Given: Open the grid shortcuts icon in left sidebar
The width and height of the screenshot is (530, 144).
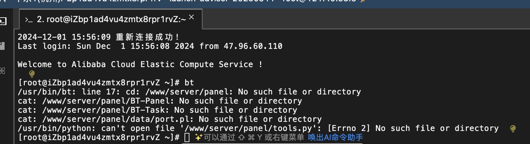Looking at the screenshot, I should pyautogui.click(x=2, y=71).
